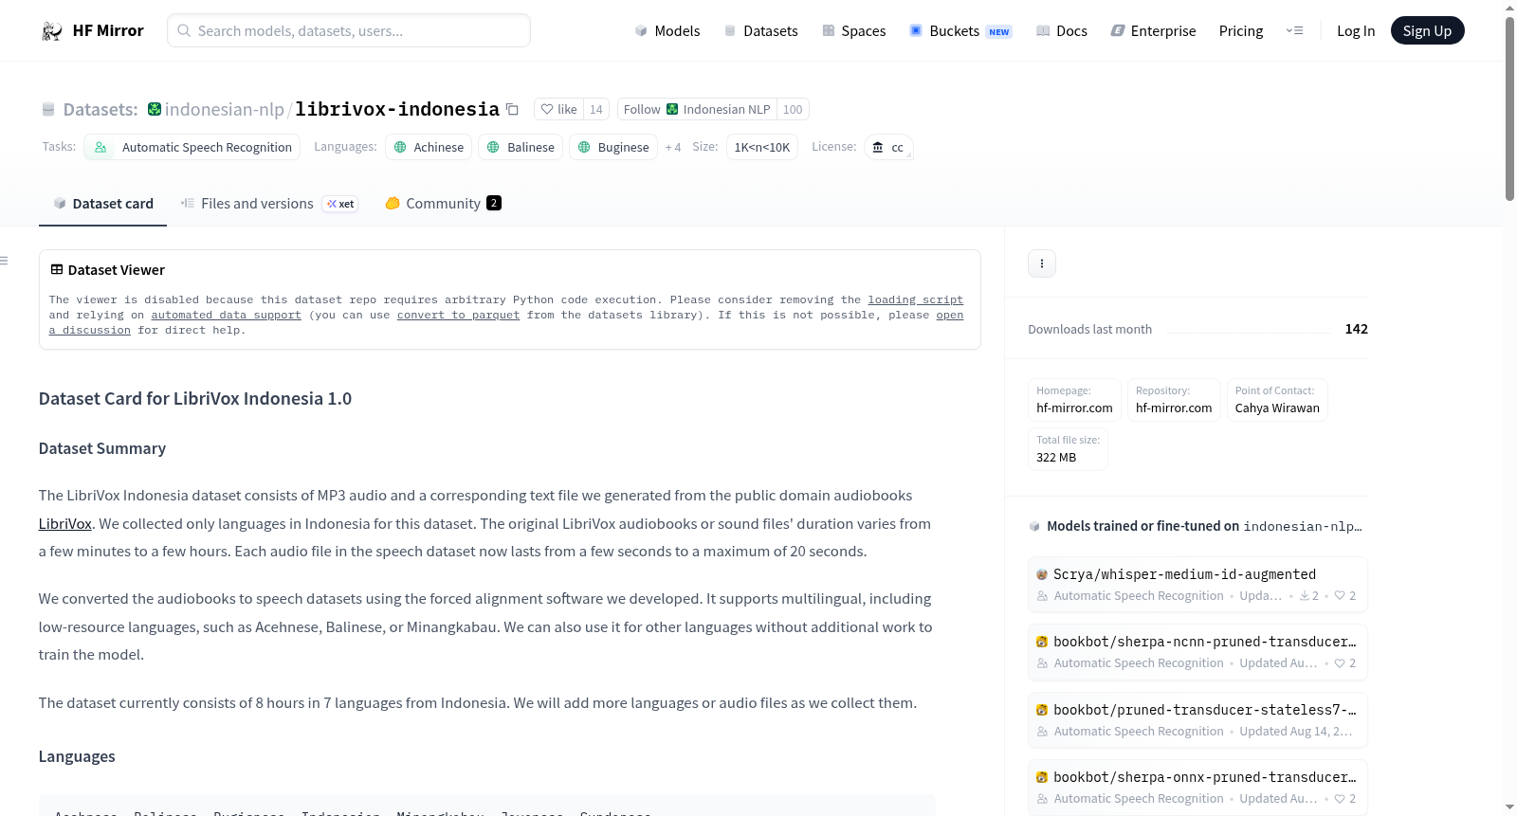Follow Indonesian NLP organization
1517x816 pixels.
pos(697,109)
